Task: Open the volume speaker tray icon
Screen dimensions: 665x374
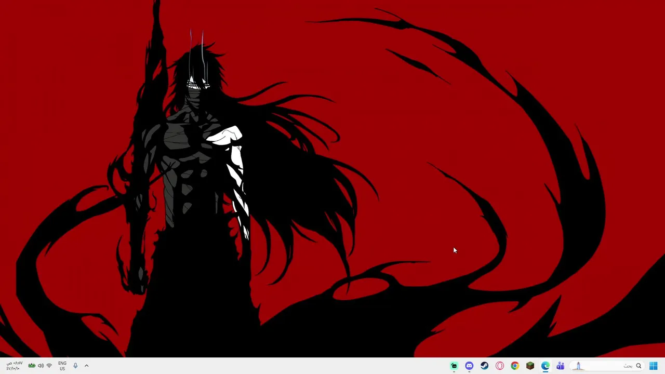Action: [41, 366]
